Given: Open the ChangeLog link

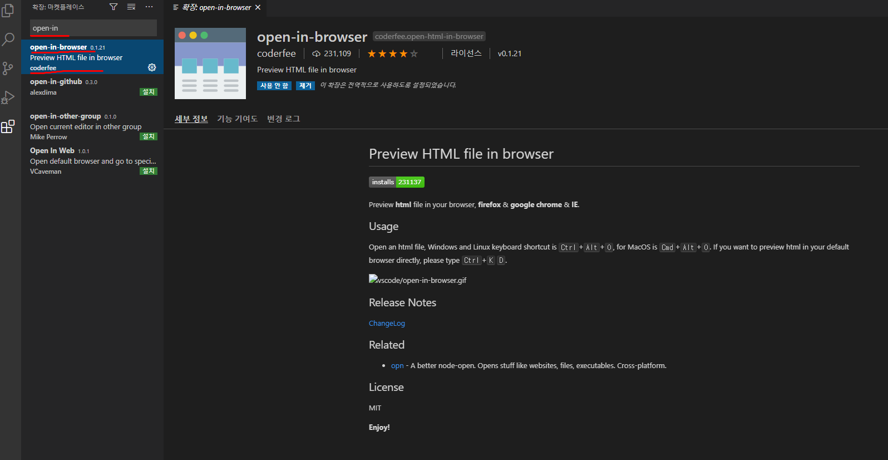Looking at the screenshot, I should 387,324.
